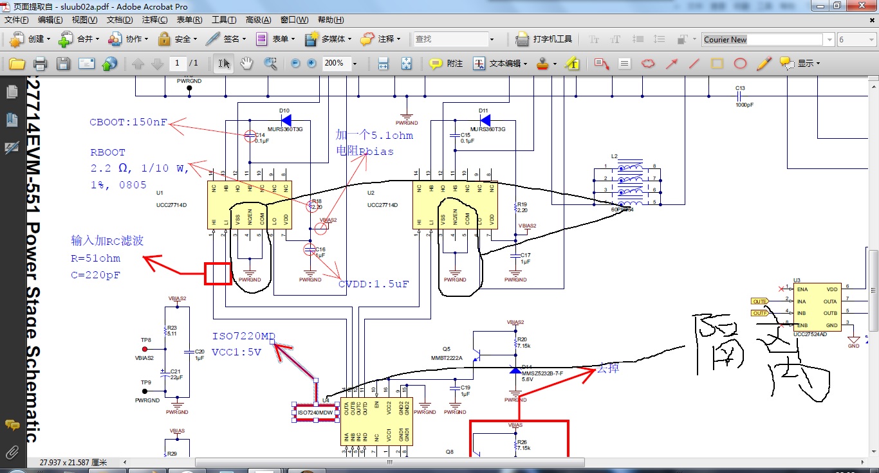
Task: Zoom in with the plus button
Action: pyautogui.click(x=312, y=64)
